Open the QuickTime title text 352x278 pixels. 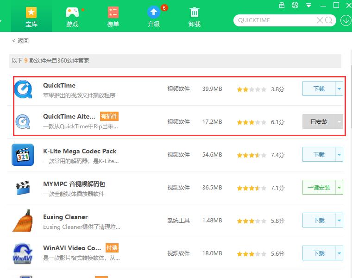click(59, 85)
